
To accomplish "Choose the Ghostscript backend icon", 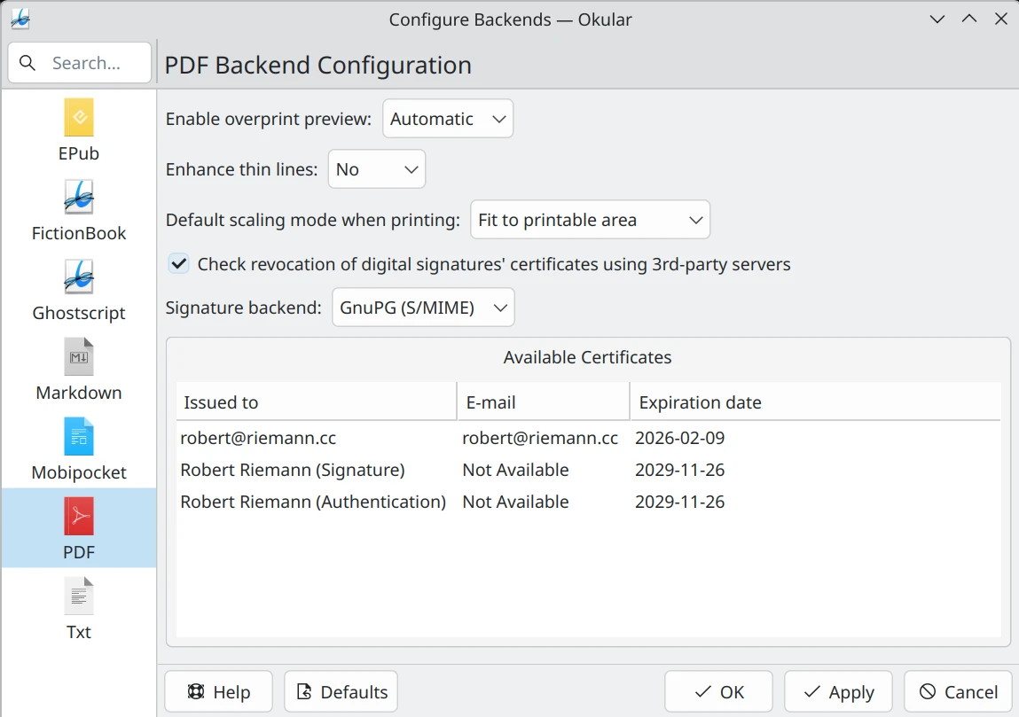I will (x=79, y=277).
